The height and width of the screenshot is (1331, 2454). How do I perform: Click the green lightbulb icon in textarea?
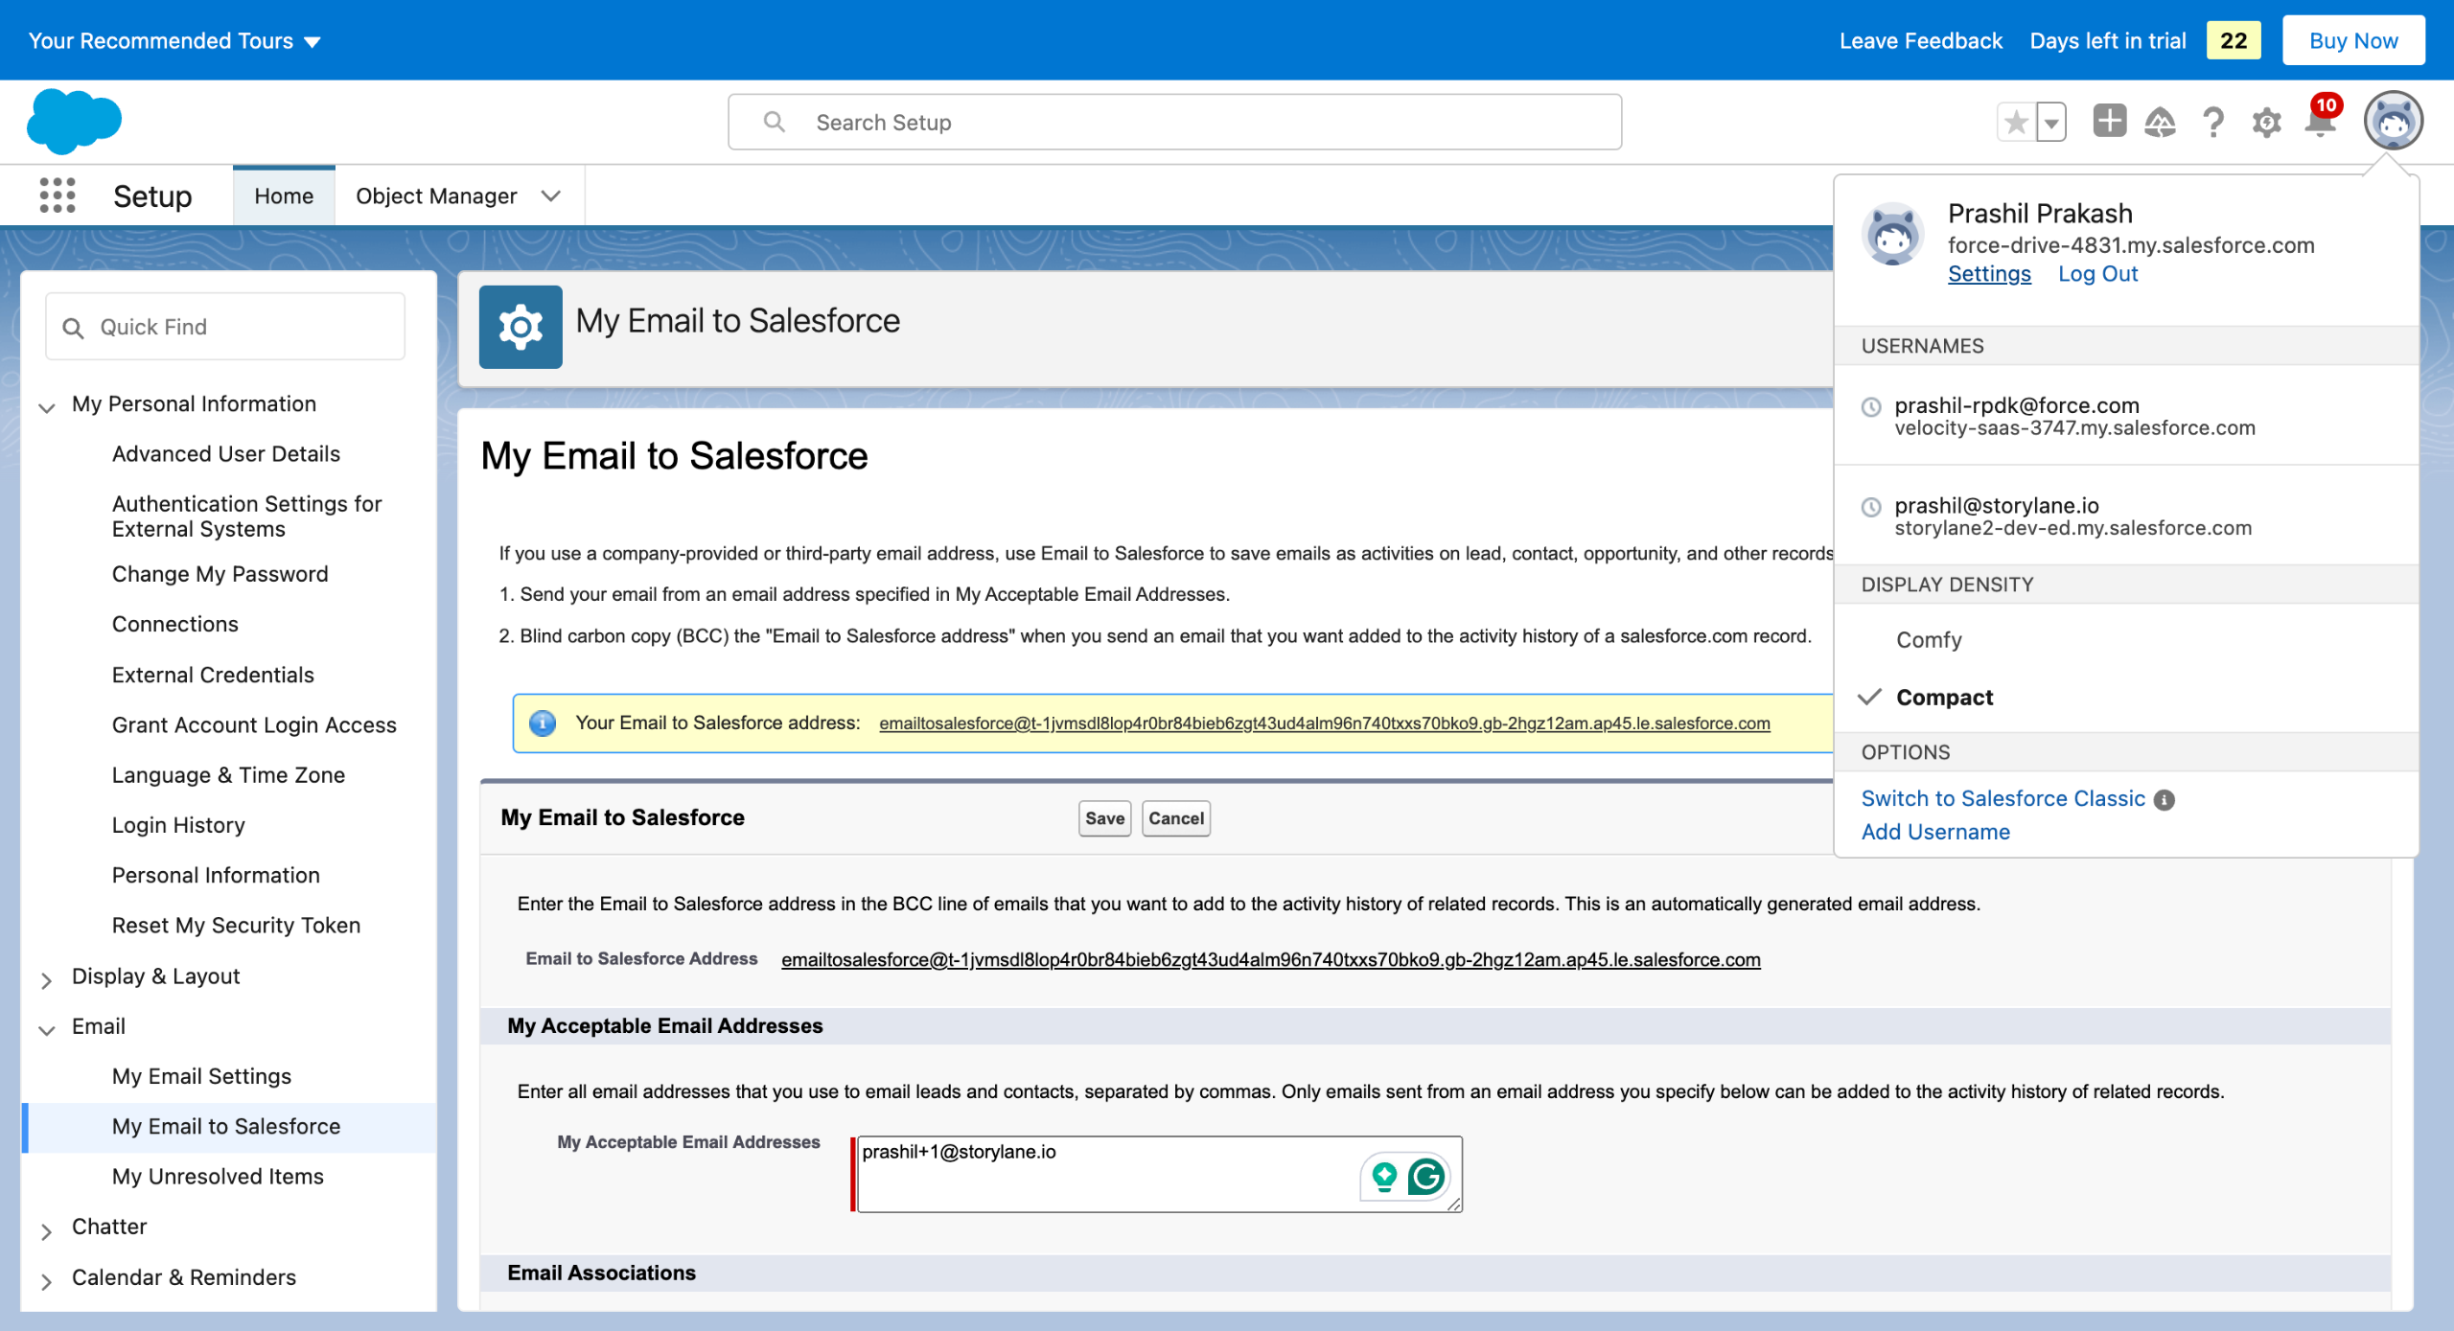point(1384,1176)
